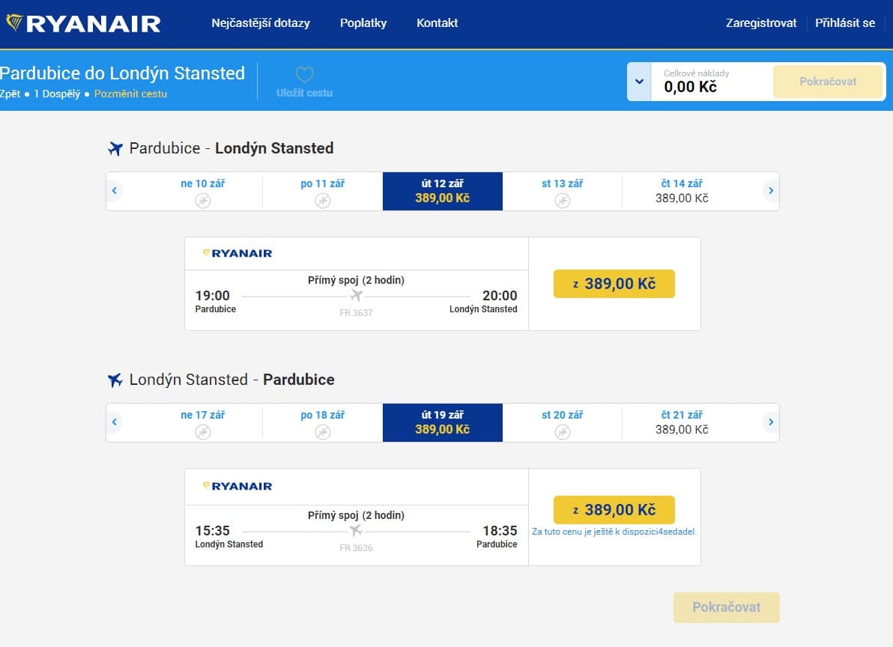Click Pozměnit cestu link

[x=130, y=94]
